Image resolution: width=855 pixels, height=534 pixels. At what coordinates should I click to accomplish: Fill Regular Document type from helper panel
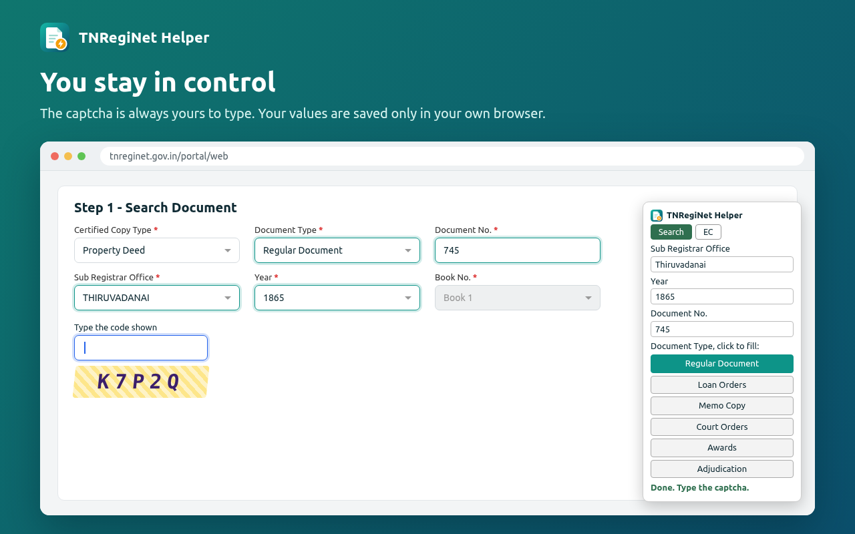tap(722, 364)
